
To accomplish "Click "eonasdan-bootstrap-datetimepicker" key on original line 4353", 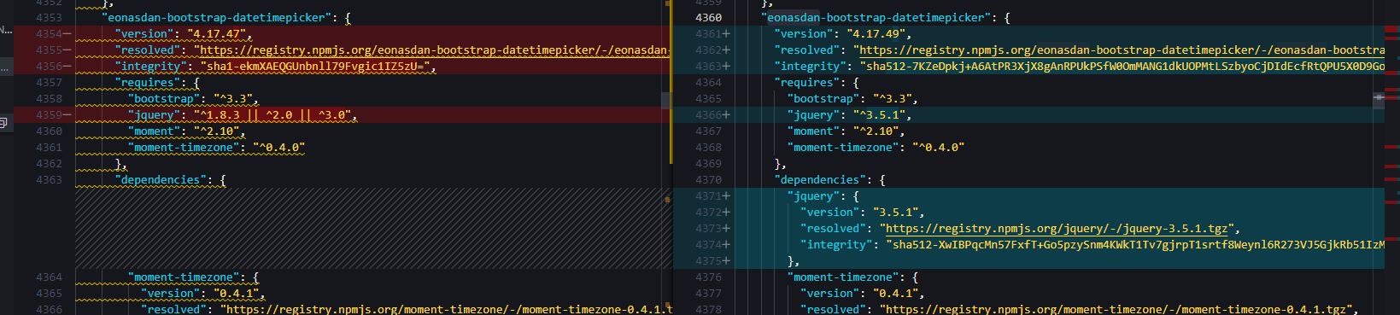I will click(x=217, y=17).
